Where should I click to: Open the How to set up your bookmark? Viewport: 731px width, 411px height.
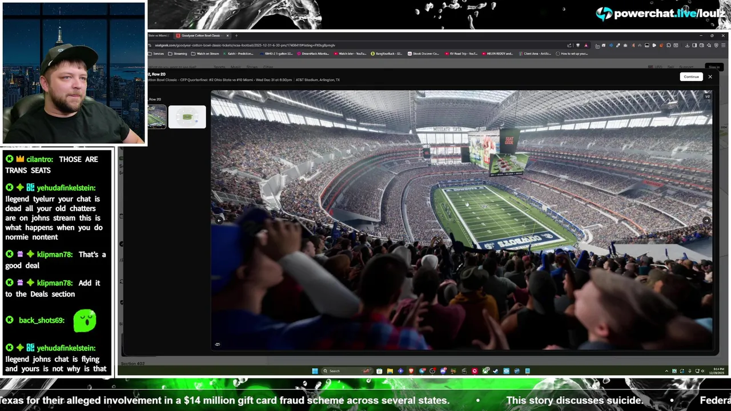572,54
